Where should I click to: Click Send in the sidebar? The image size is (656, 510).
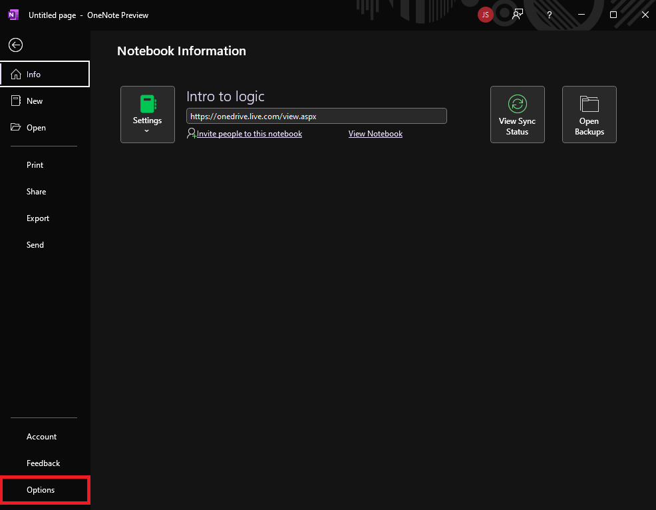coord(35,245)
